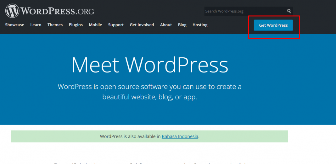Screen dimensions: 336x164
Task: Open the About menu item
Action: [x=166, y=25]
